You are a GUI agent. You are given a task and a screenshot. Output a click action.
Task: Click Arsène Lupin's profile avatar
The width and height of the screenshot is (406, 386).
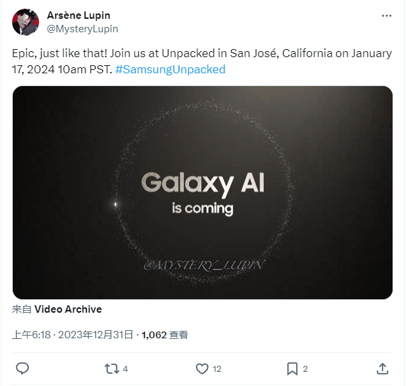tap(26, 22)
